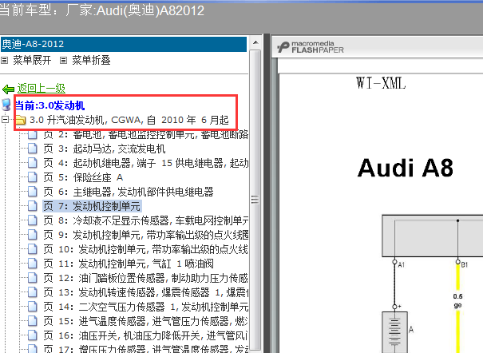This screenshot has height=353, width=483.
Task: Click document icon of 页 8
Action: (x=33, y=220)
